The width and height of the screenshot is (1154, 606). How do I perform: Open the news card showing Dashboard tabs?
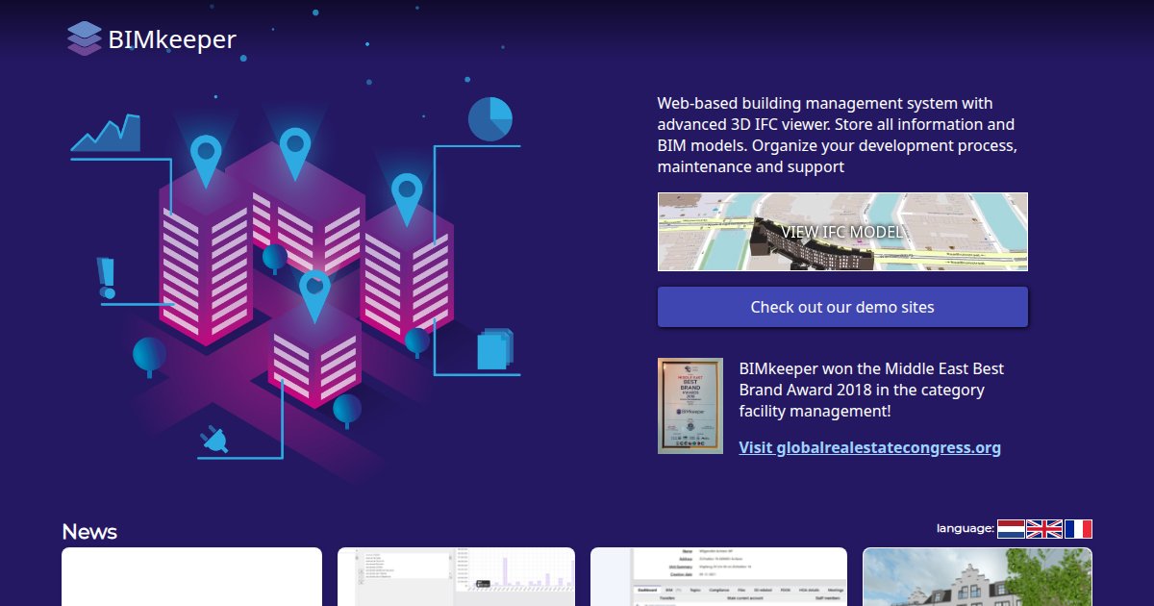718,576
